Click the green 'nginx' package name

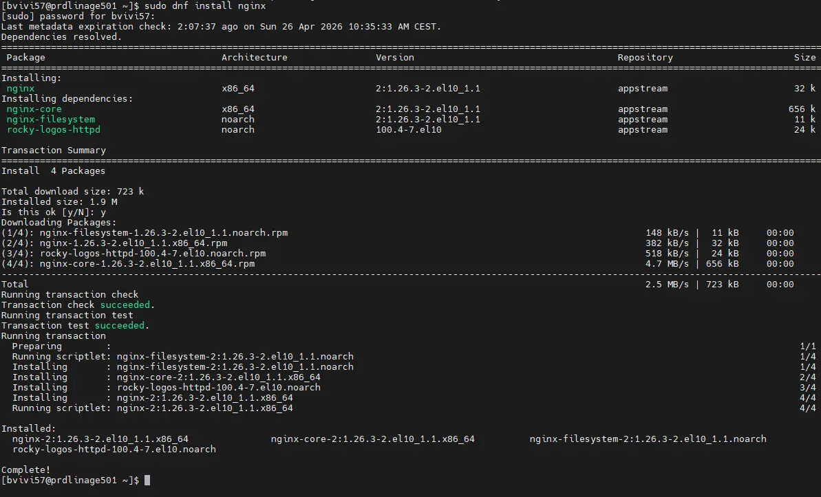pos(21,89)
